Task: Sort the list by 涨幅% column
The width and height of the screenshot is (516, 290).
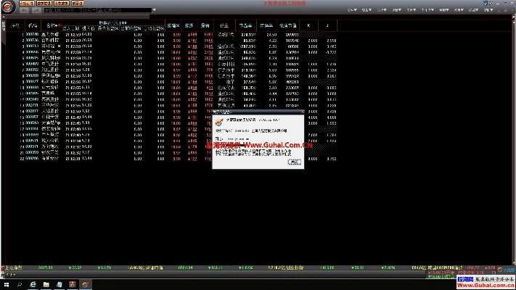Action: pos(175,25)
